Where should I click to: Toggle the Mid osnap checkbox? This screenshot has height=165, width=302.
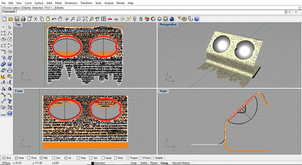(x=41, y=158)
